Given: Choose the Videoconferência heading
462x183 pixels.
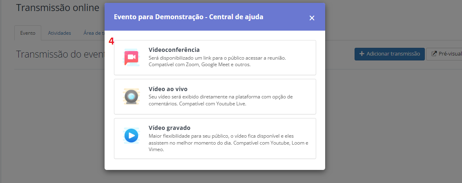Looking at the screenshot, I should 174,50.
